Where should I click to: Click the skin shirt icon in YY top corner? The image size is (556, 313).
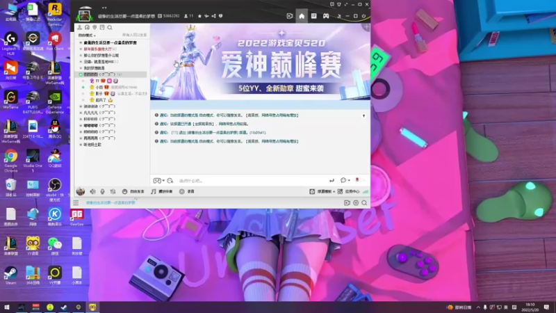click(x=339, y=4)
